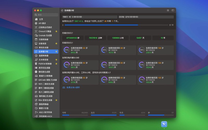The height and width of the screenshot is (130, 208).
Task: Select 生命倒计时 in the sidebar
Action: click(x=46, y=51)
